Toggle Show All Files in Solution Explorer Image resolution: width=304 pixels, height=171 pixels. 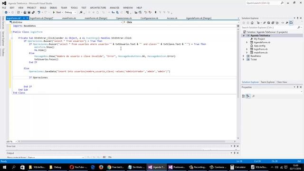[x=277, y=23]
